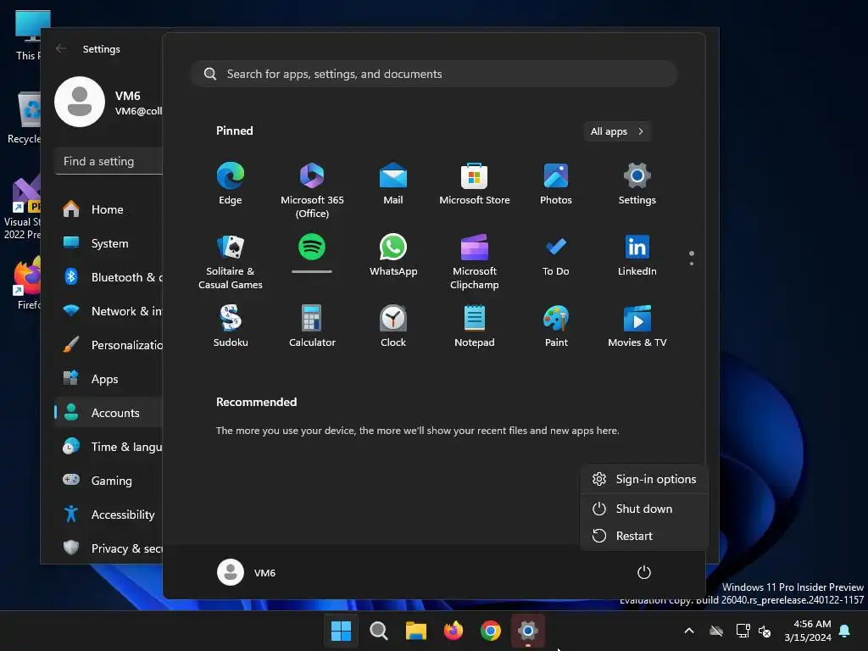
Task: Click the OneDrive tray icon
Action: (x=716, y=631)
